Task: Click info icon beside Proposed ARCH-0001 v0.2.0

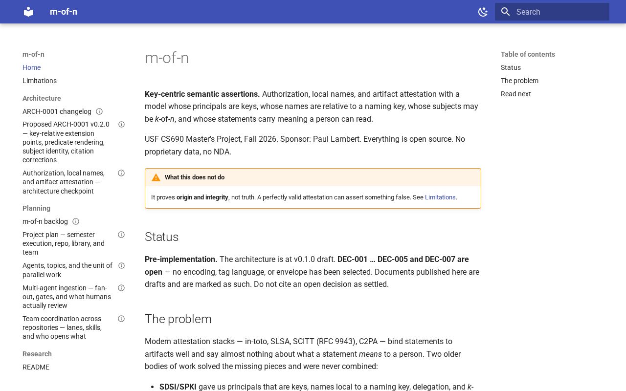Action: (122, 125)
